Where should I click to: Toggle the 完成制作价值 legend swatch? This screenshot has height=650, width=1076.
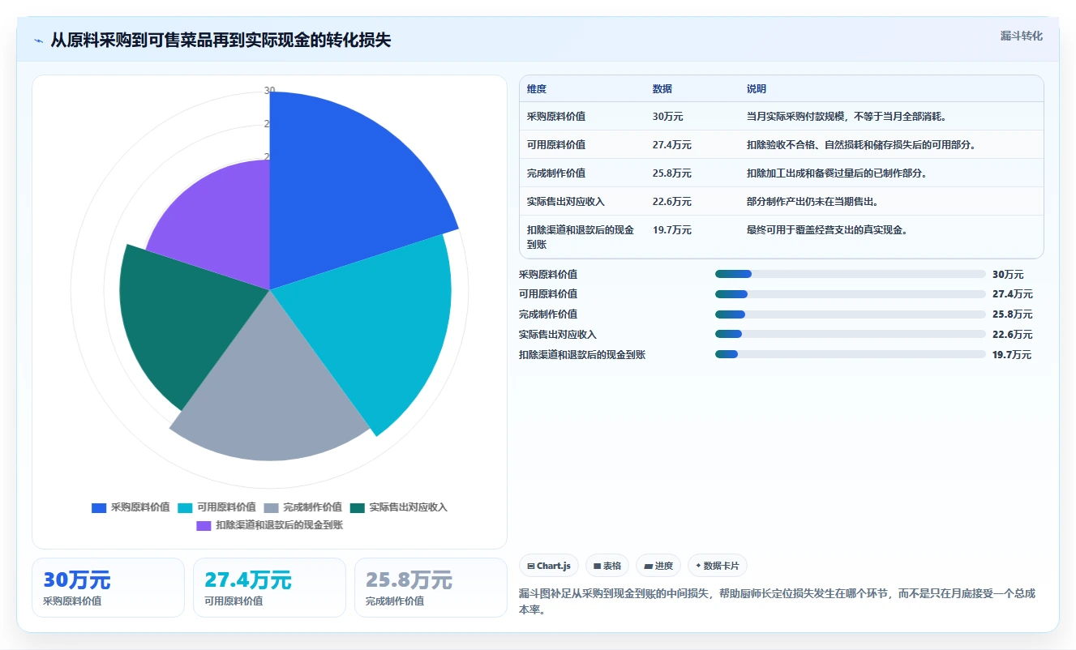coord(271,507)
